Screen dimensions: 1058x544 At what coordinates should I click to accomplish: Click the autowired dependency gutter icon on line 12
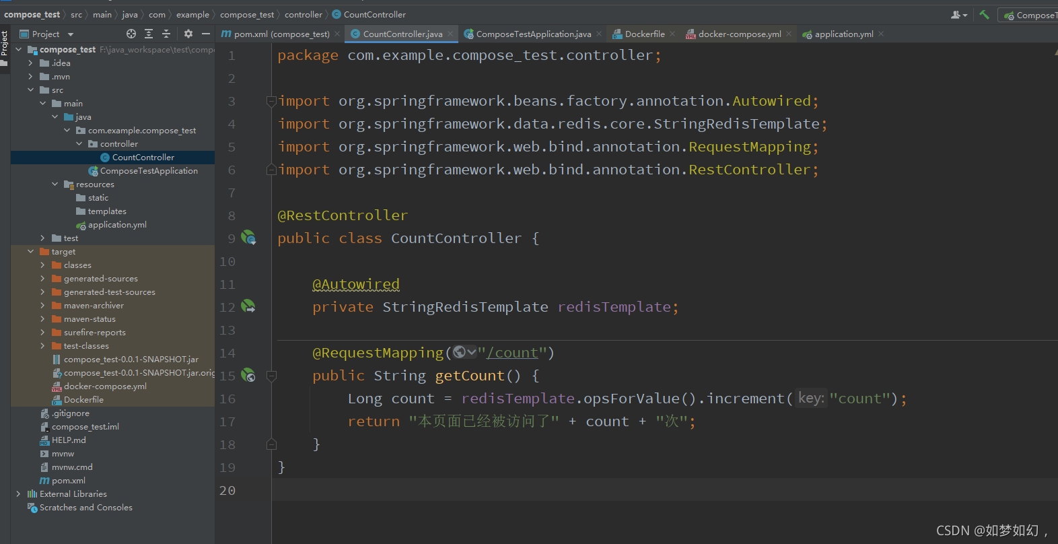coord(248,306)
